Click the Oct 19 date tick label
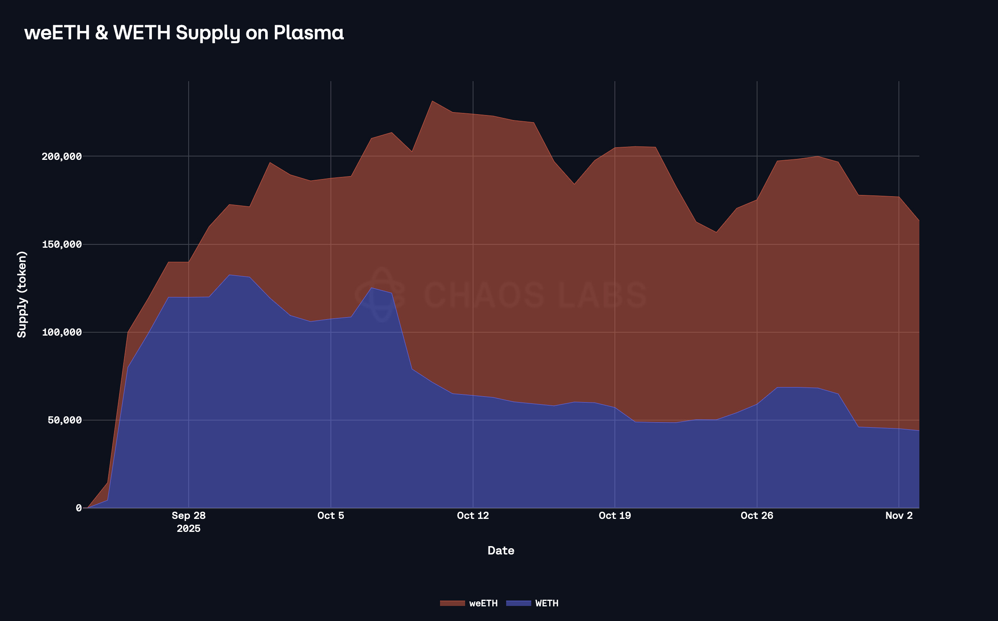 click(614, 516)
